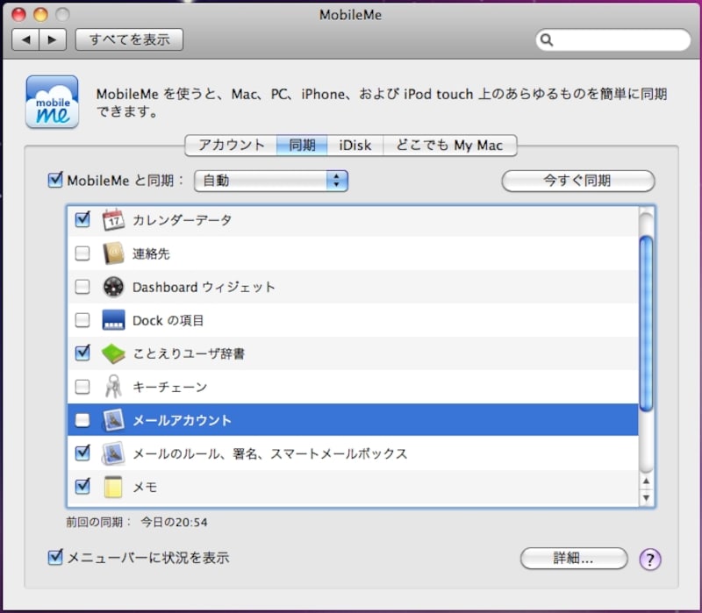Click the mail stamp icon in メールアカウント row

click(113, 420)
